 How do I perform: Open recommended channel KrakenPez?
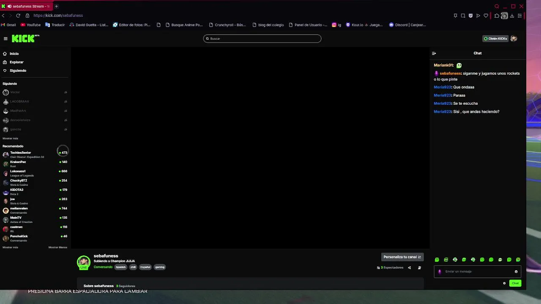tap(35, 164)
